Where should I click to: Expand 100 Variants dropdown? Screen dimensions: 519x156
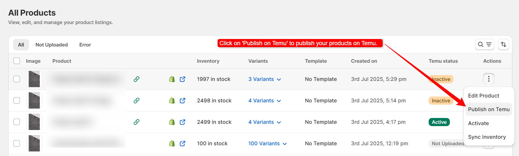pyautogui.click(x=267, y=143)
